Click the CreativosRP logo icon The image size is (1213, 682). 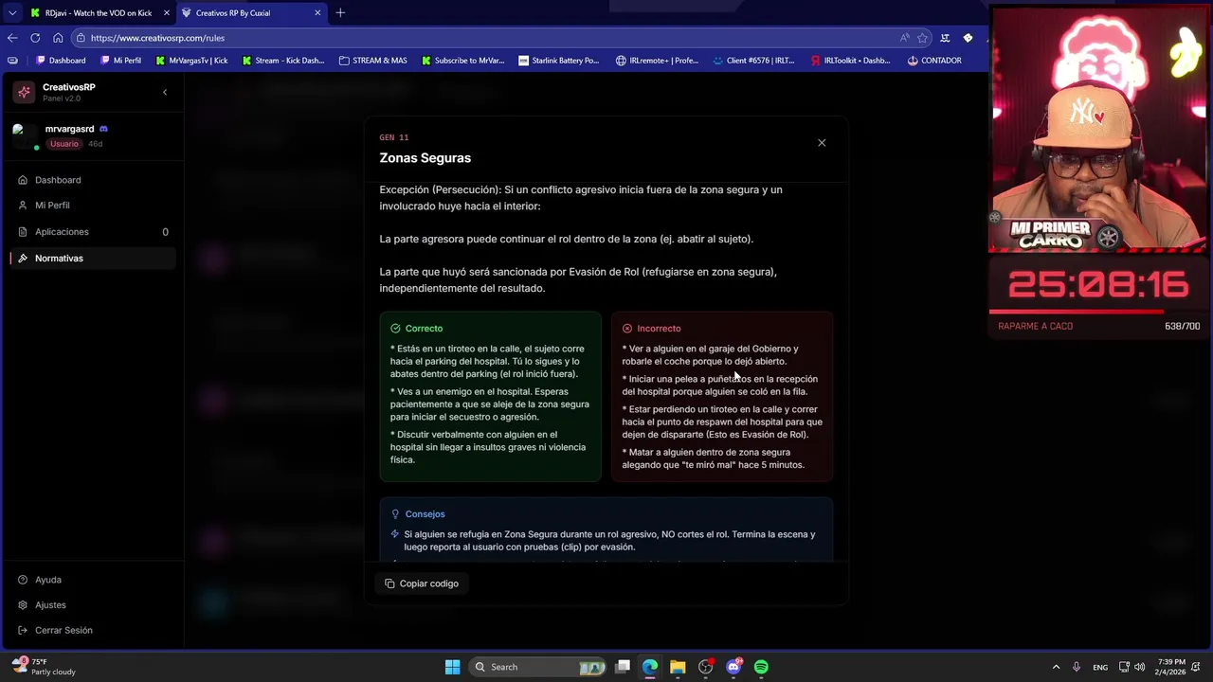pyautogui.click(x=24, y=92)
